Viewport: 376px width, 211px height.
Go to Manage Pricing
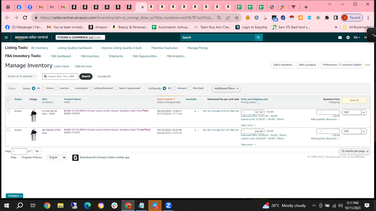(197, 48)
